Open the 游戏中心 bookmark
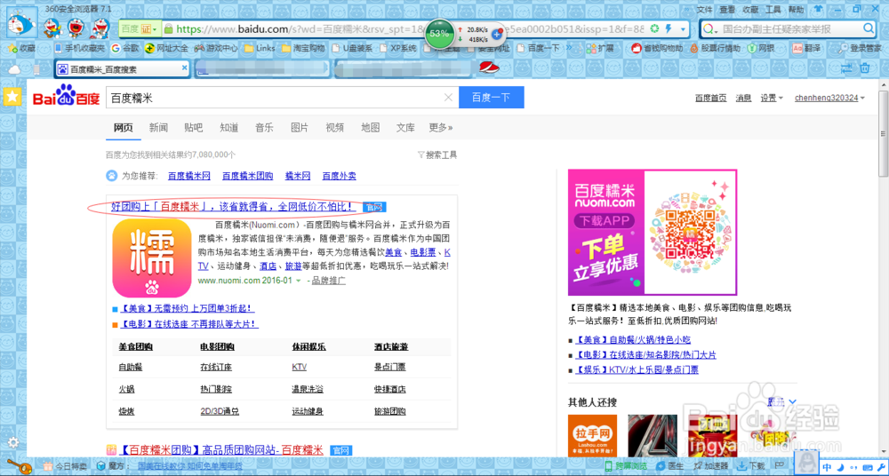The height and width of the screenshot is (476, 889). point(216,49)
